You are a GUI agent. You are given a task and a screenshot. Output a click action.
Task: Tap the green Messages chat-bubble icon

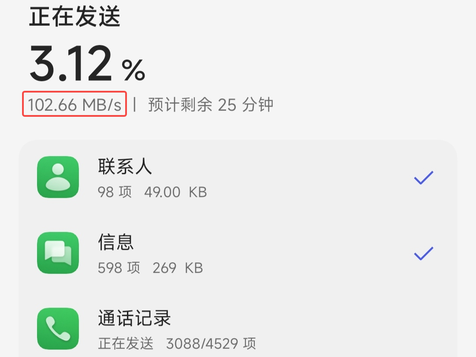[58, 253]
